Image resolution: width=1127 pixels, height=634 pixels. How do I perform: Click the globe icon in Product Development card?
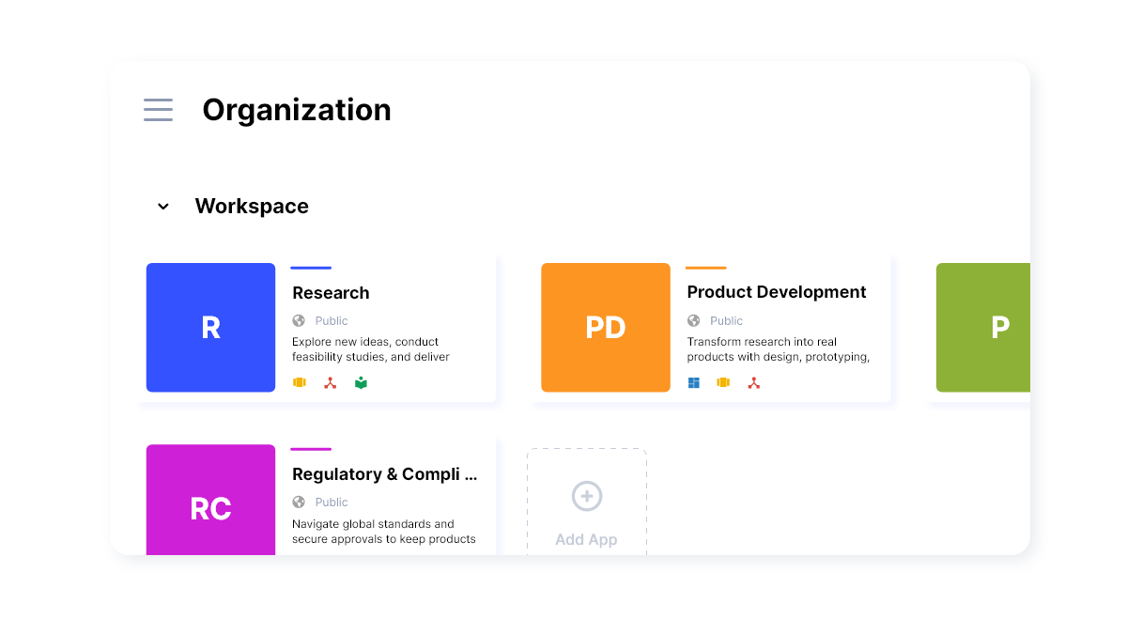tap(694, 320)
